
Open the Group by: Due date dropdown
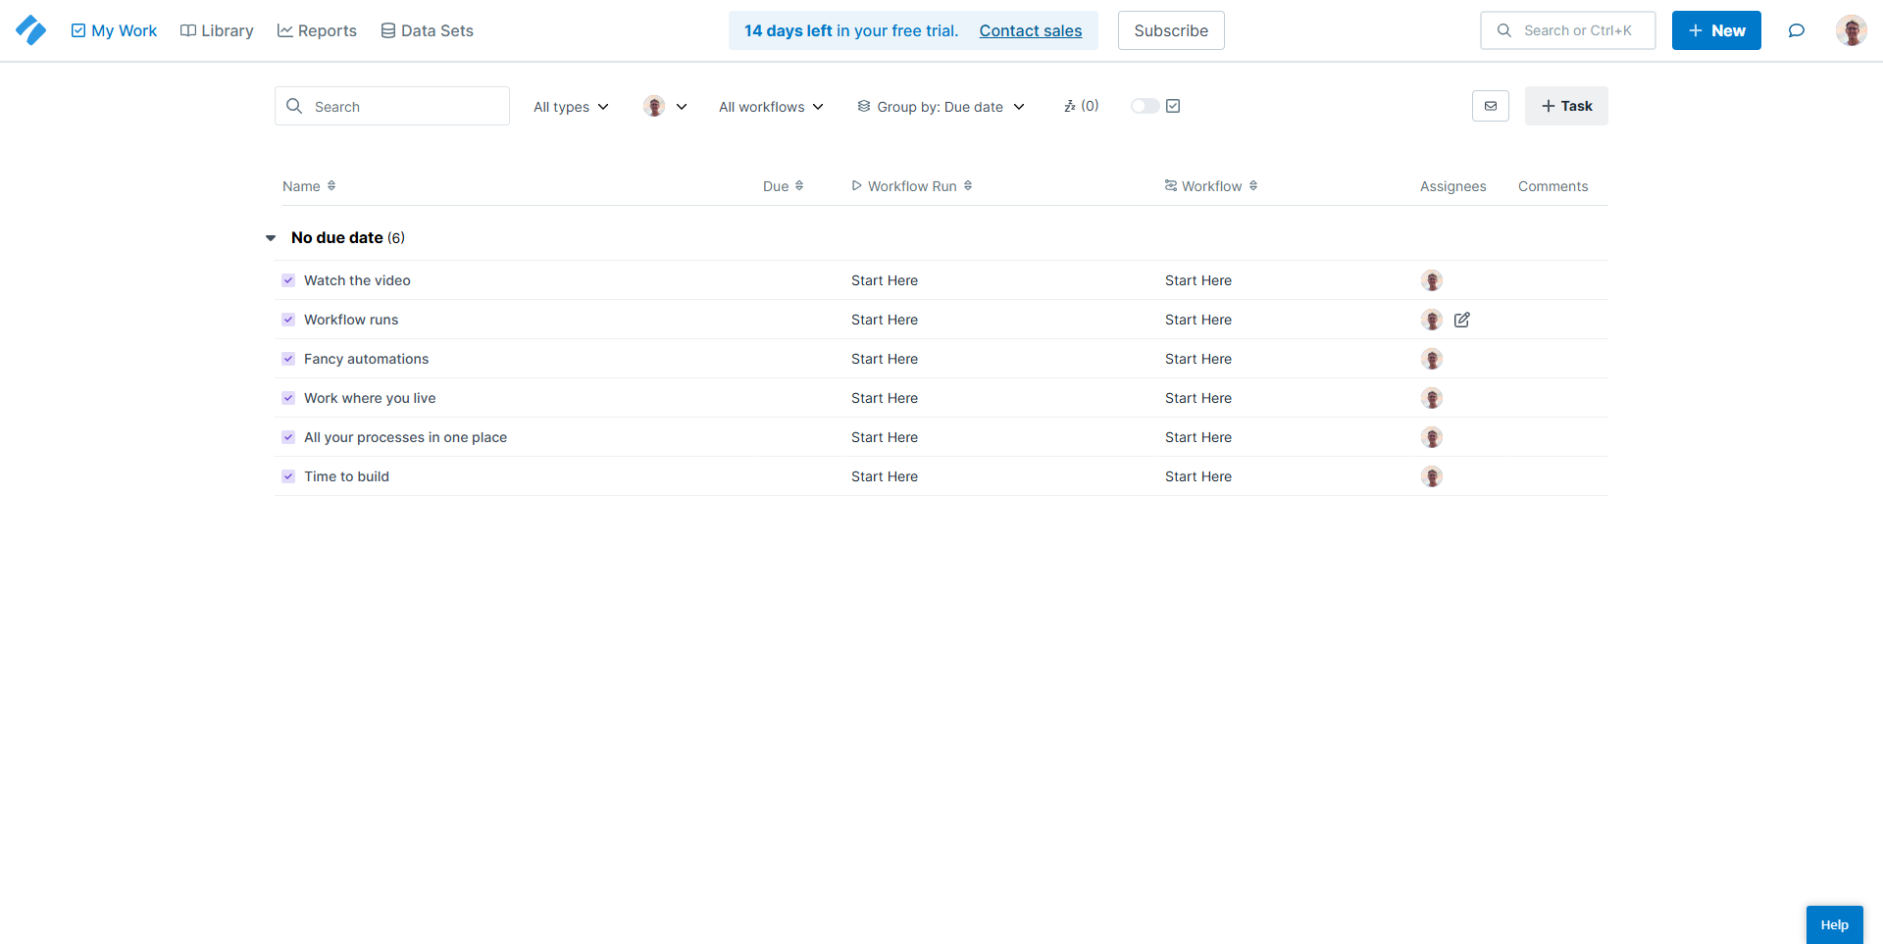[941, 107]
